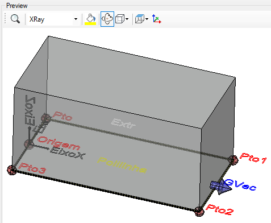This screenshot has height=223, width=271.
Task: Click the paint bucket background color icon
Action: click(91, 18)
